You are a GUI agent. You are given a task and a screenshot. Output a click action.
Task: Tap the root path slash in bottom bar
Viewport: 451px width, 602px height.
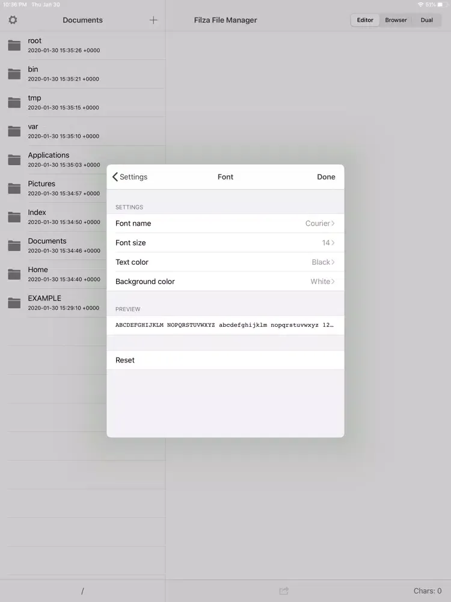coord(82,591)
